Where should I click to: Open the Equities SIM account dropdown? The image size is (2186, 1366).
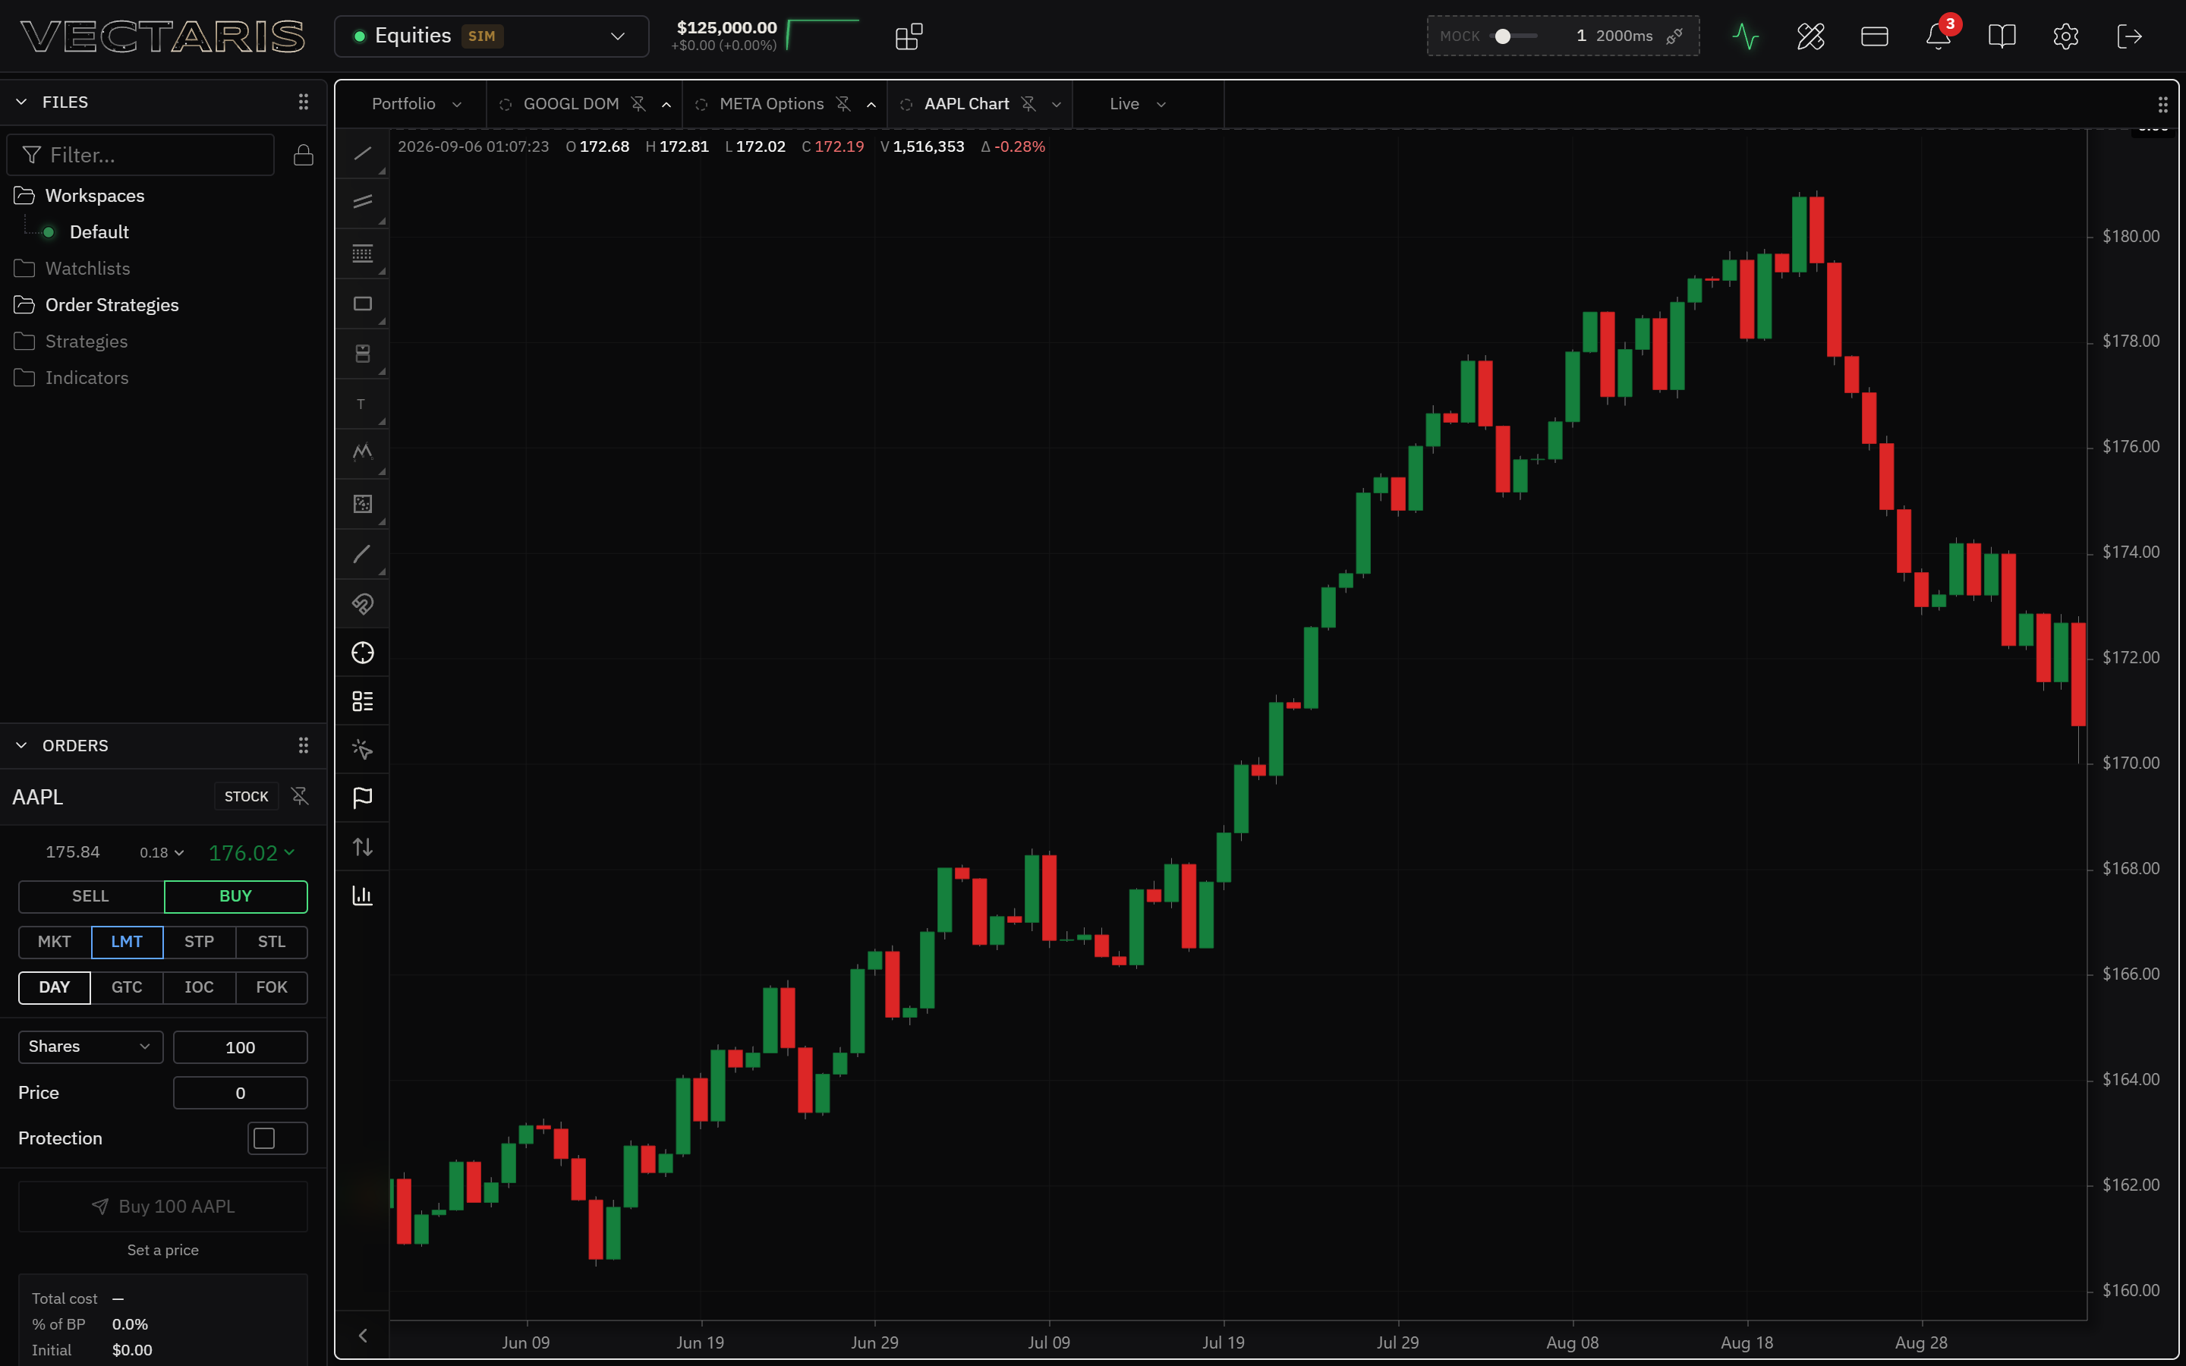point(491,36)
